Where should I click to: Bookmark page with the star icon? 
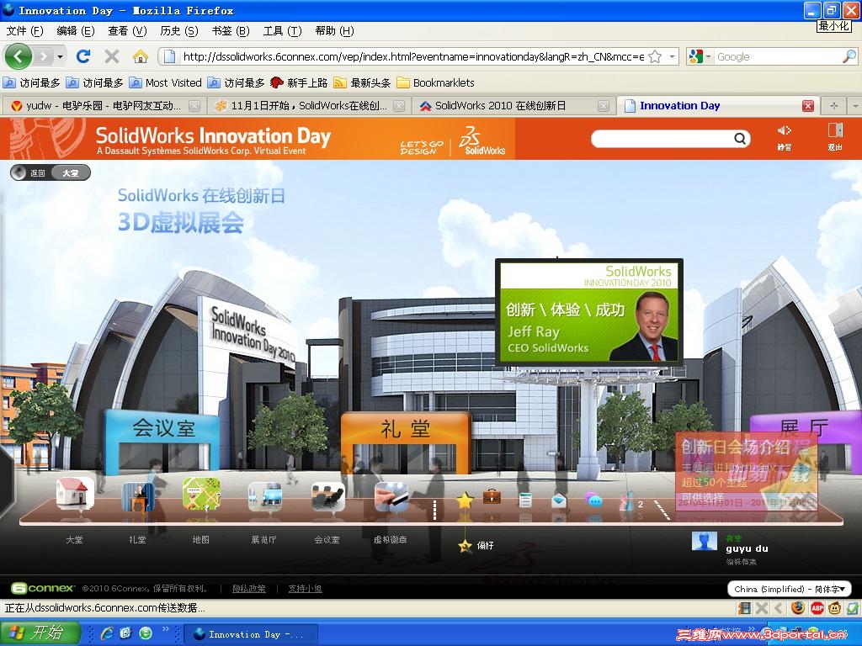coord(655,56)
